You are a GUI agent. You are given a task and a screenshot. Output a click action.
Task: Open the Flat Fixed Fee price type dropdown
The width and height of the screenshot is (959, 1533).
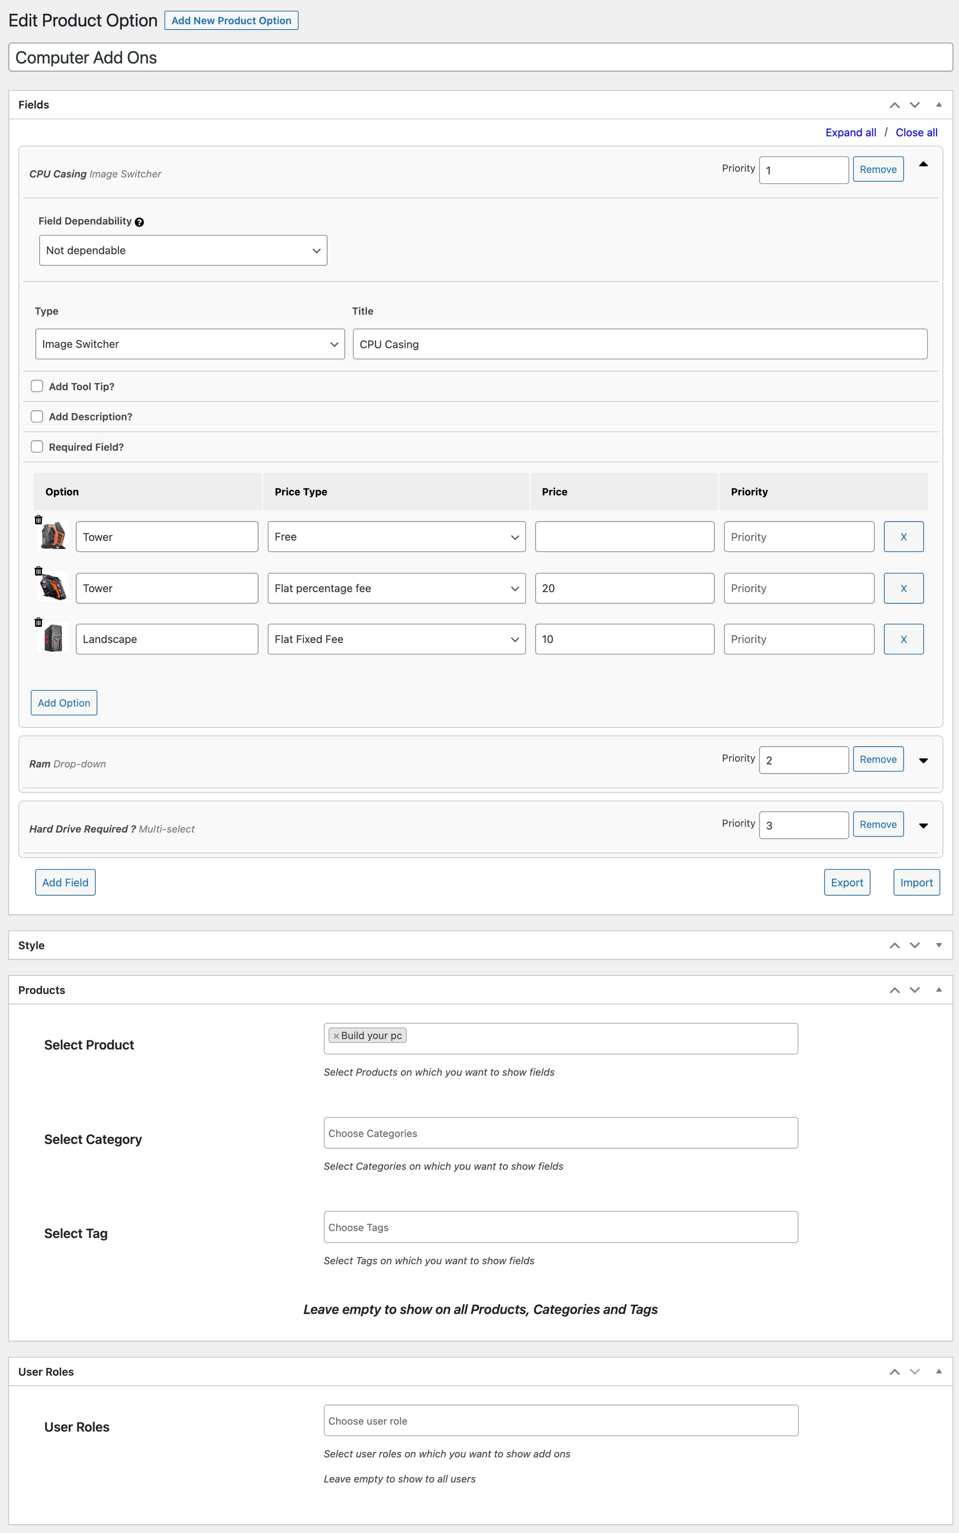pos(396,639)
